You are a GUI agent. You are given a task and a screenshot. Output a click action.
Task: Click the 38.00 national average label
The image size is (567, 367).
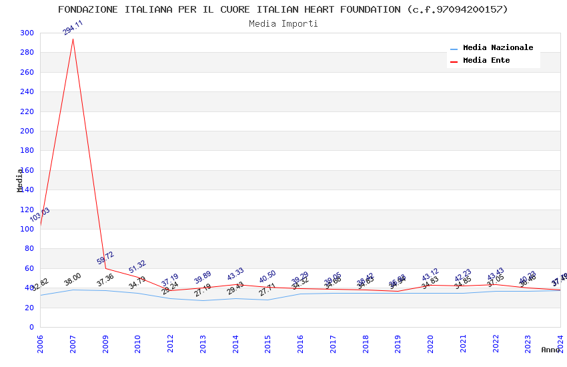tap(73, 280)
